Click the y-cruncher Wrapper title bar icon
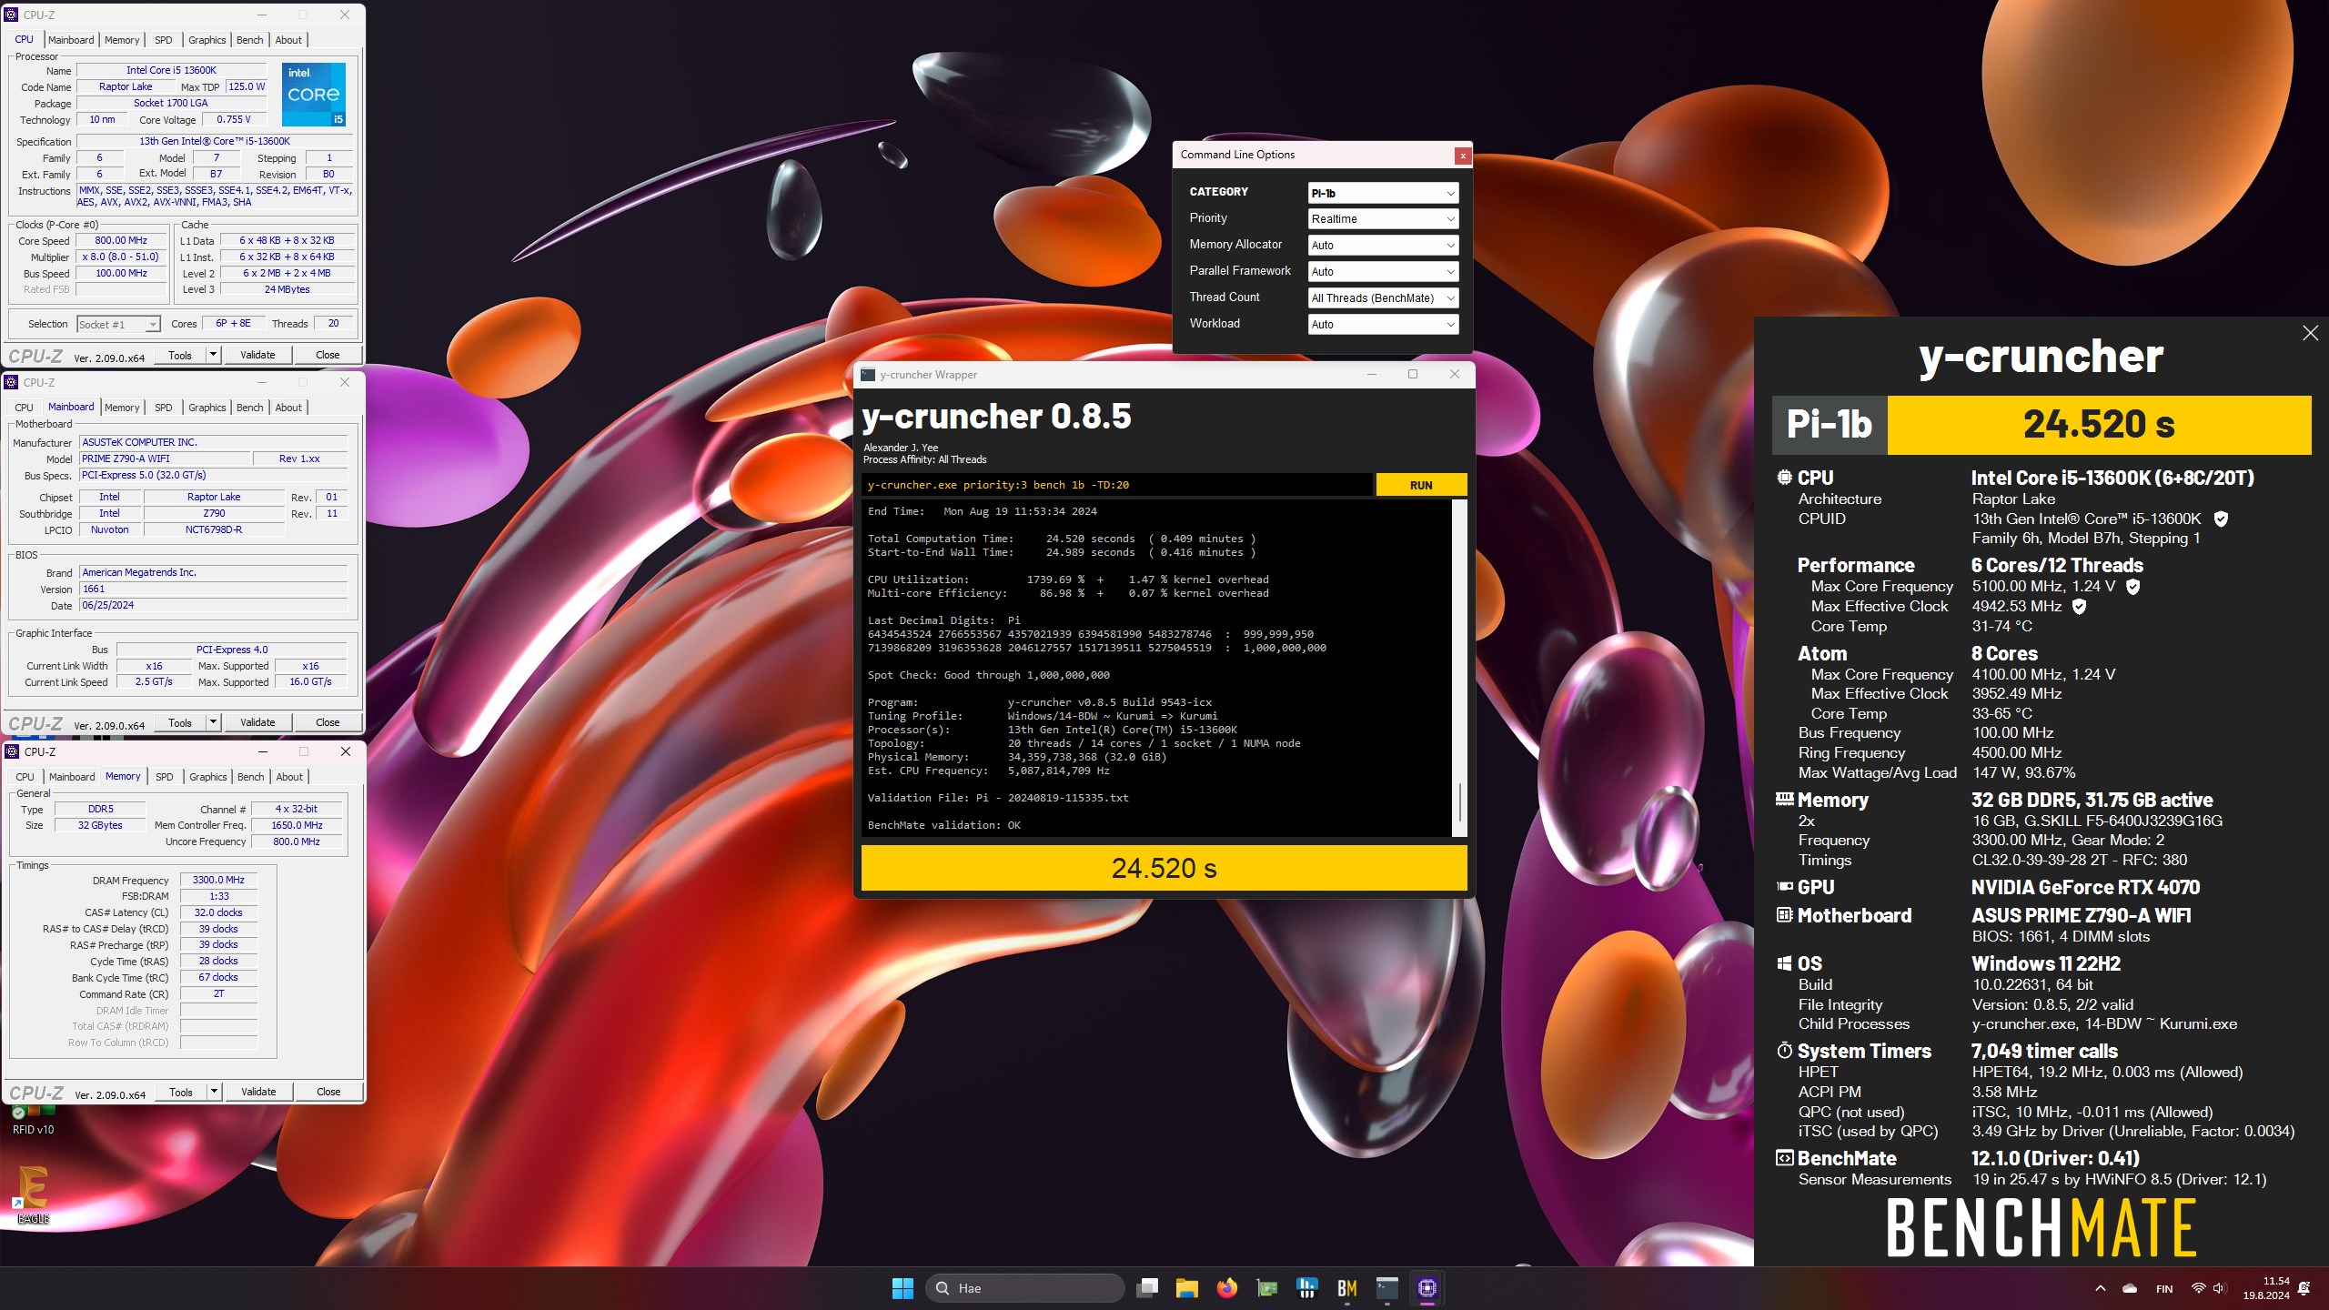This screenshot has width=2329, height=1310. [868, 375]
